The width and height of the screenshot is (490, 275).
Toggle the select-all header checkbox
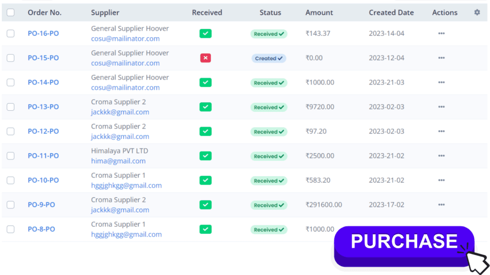pyautogui.click(x=11, y=12)
